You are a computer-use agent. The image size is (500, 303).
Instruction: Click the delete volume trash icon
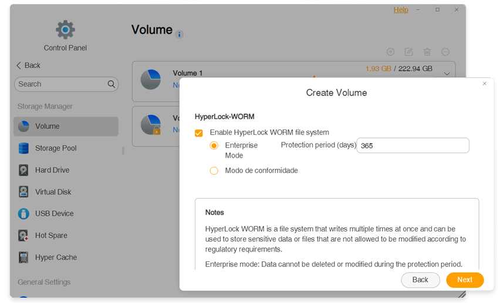(427, 52)
